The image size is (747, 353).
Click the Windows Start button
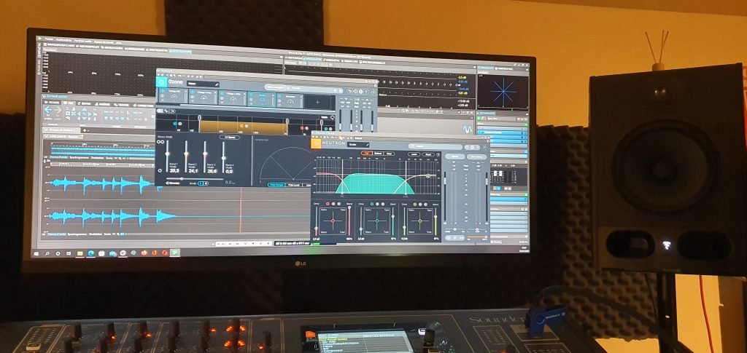(36, 252)
